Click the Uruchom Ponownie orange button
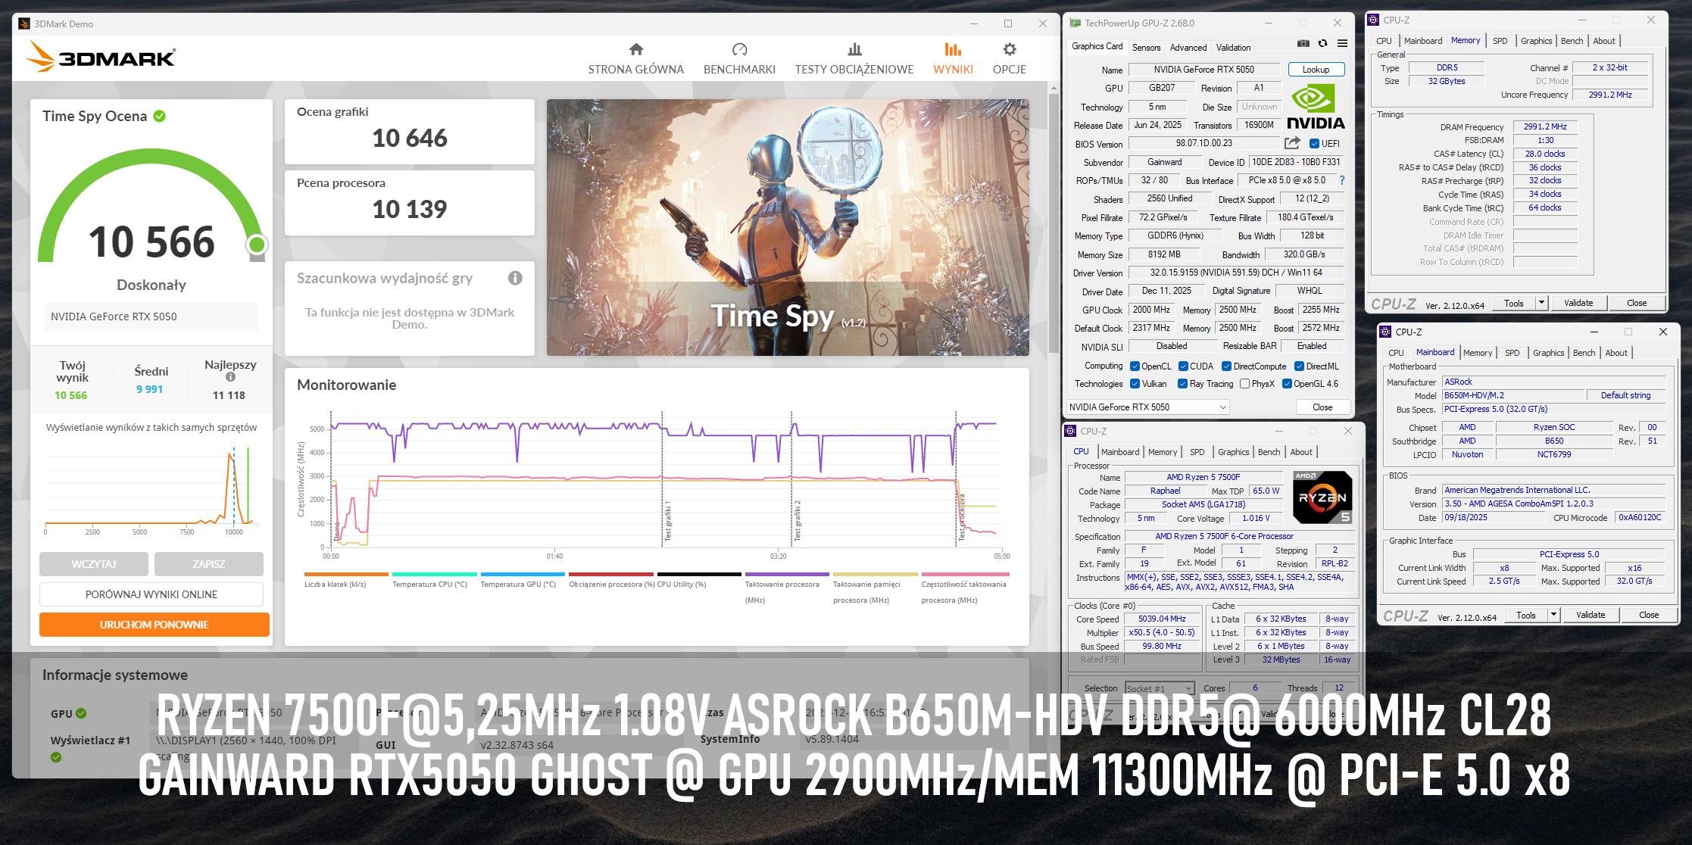 (154, 625)
